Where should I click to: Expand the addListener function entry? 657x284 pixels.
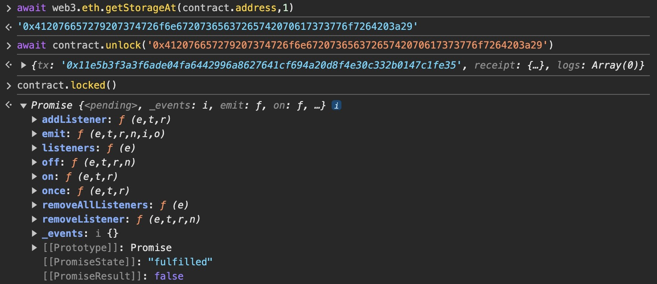tap(34, 120)
